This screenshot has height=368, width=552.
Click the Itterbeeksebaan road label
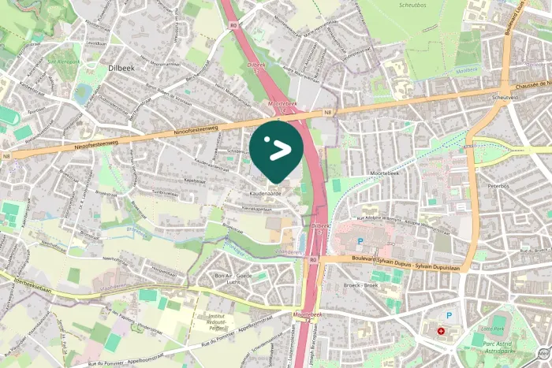33,285
